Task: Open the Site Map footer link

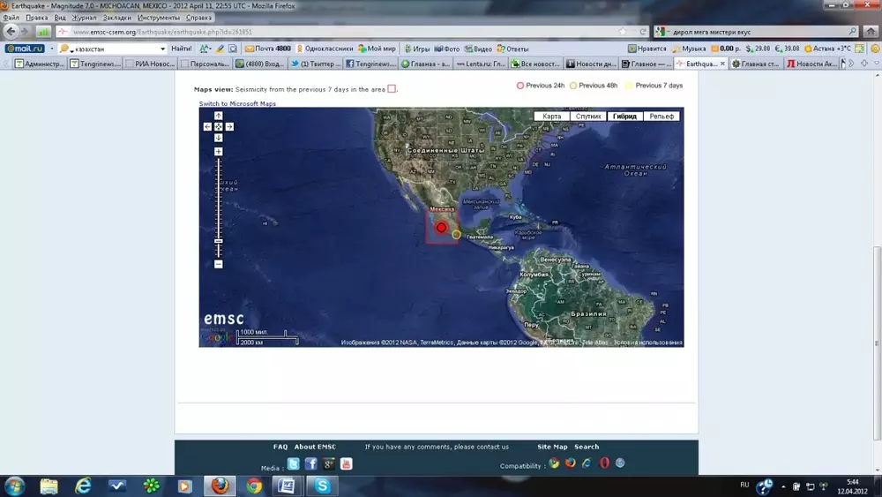Action: tap(552, 447)
